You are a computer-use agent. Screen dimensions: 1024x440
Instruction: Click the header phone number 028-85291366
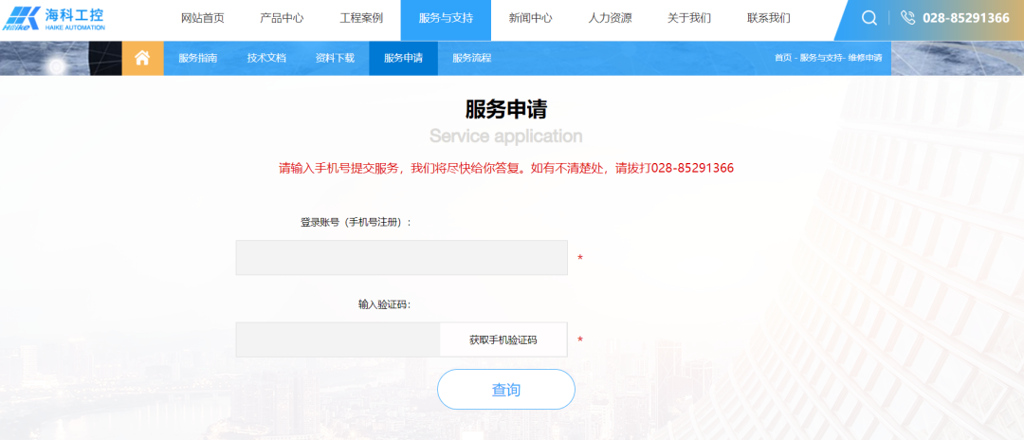(966, 18)
